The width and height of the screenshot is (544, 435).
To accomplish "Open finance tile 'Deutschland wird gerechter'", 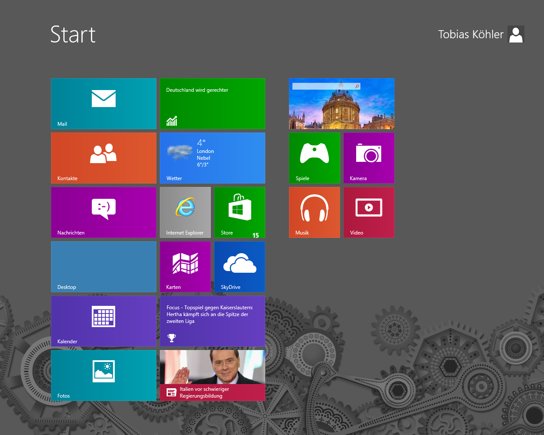I will coord(212,104).
